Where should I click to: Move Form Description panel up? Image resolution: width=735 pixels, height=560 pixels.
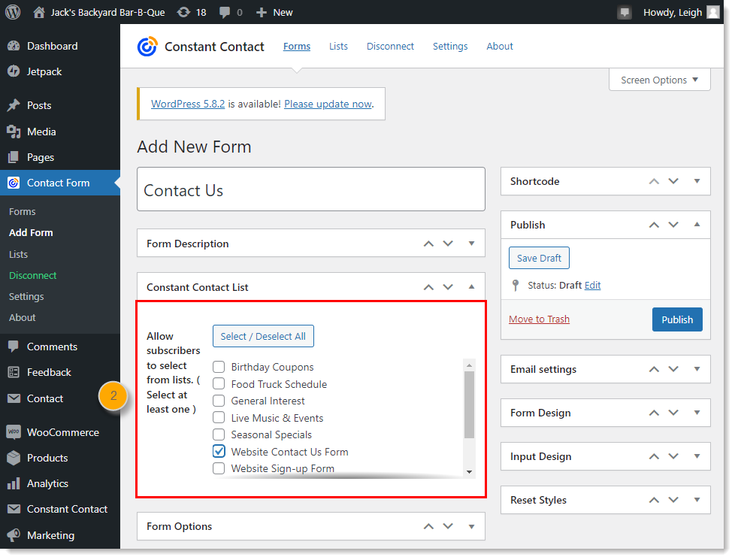(x=428, y=244)
